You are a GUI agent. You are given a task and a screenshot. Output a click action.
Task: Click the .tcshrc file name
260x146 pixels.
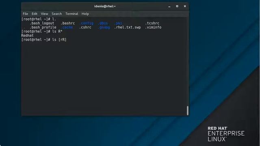[x=152, y=23]
